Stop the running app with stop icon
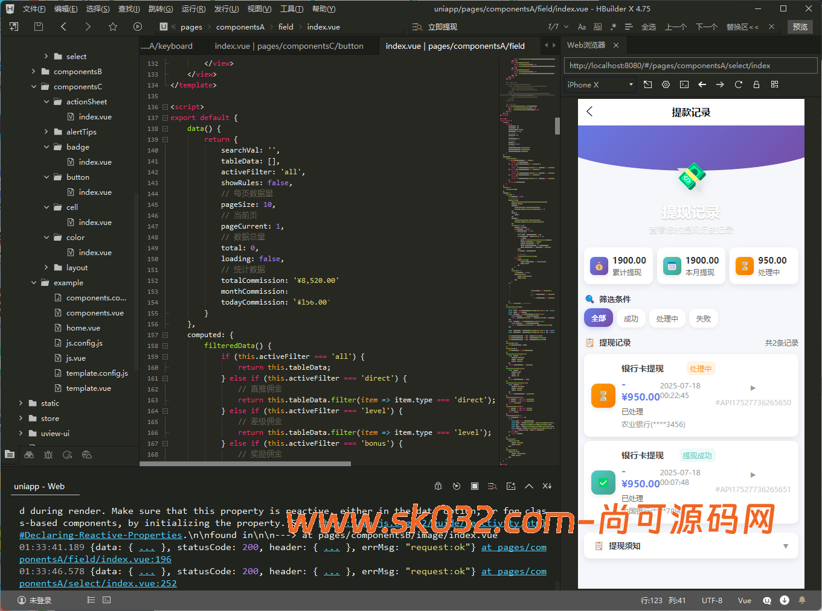822x611 pixels. click(474, 486)
